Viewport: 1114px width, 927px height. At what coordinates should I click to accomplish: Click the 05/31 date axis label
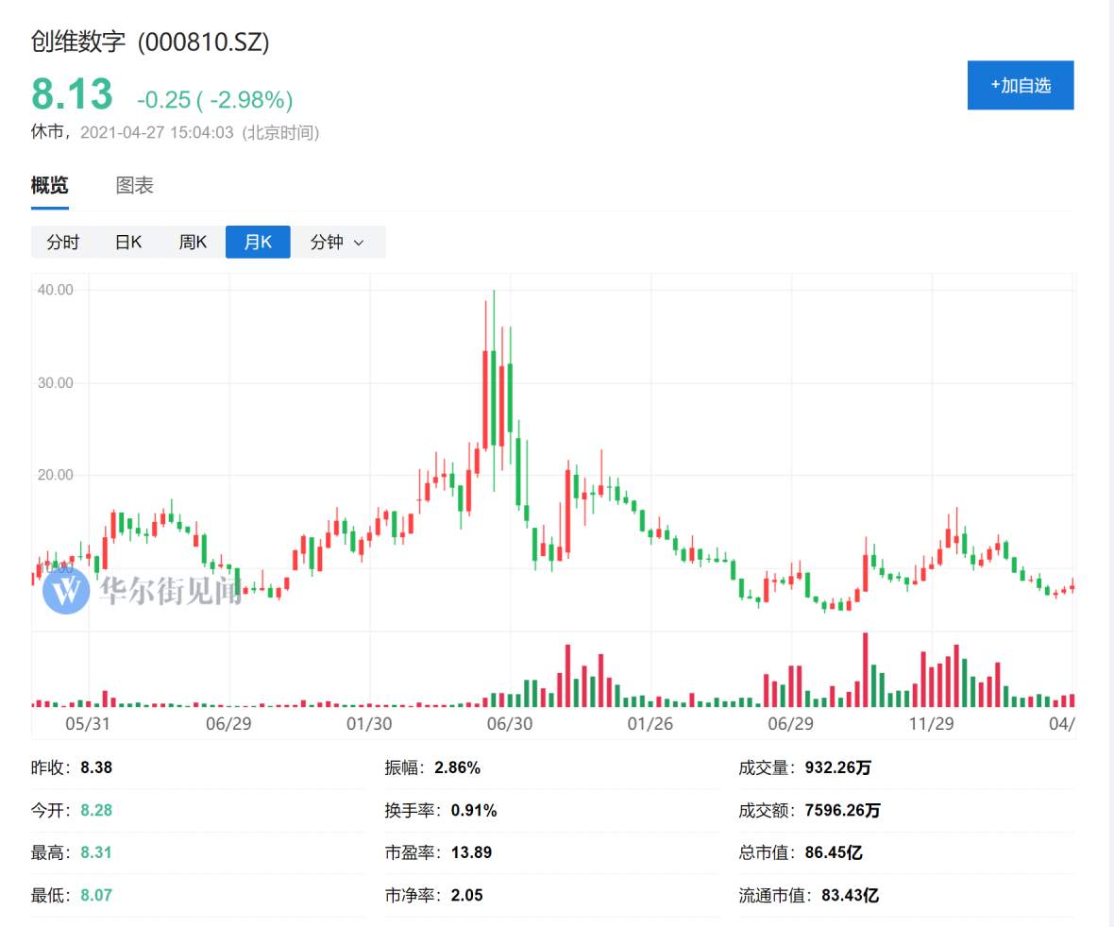tap(88, 724)
